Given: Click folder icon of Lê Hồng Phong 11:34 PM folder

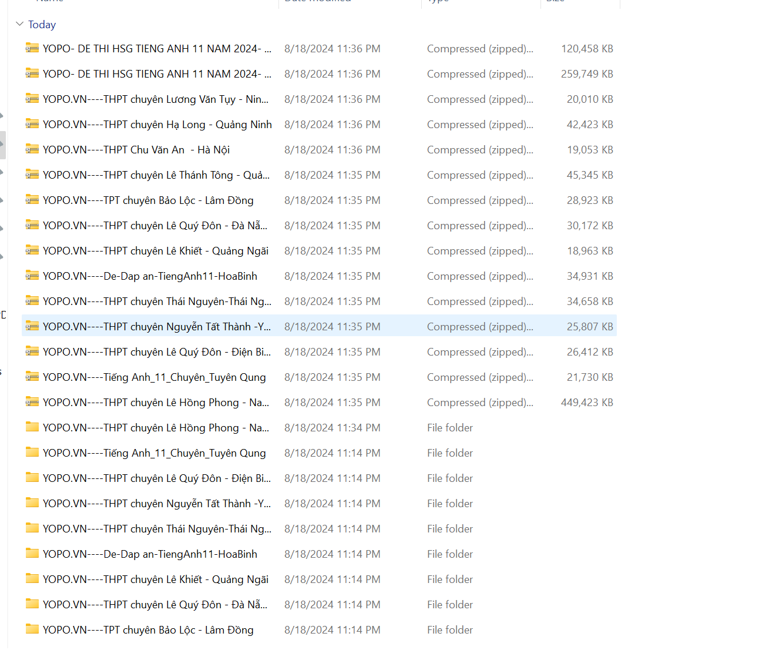Looking at the screenshot, I should tap(32, 427).
